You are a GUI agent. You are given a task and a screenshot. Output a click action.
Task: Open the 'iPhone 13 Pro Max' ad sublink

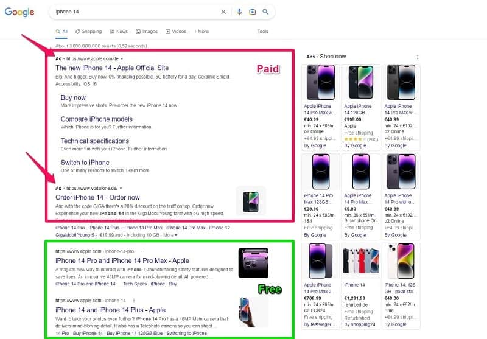click(143, 228)
